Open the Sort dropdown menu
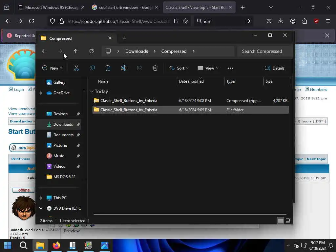This screenshot has height=252, width=336. (179, 68)
